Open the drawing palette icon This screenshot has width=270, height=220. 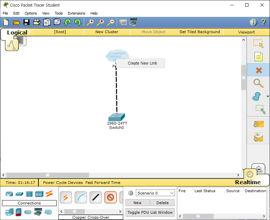[x=123, y=22]
